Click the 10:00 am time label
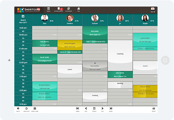The height and width of the screenshot is (120, 174). [23, 35]
